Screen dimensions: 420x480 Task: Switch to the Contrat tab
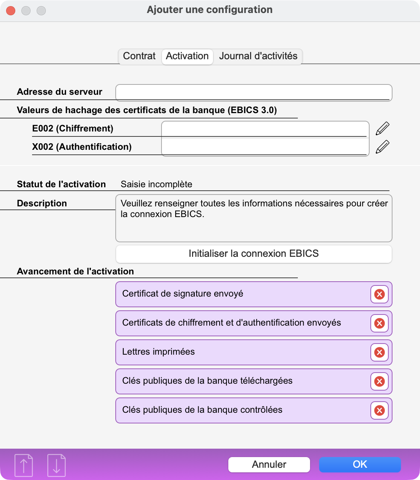point(139,56)
